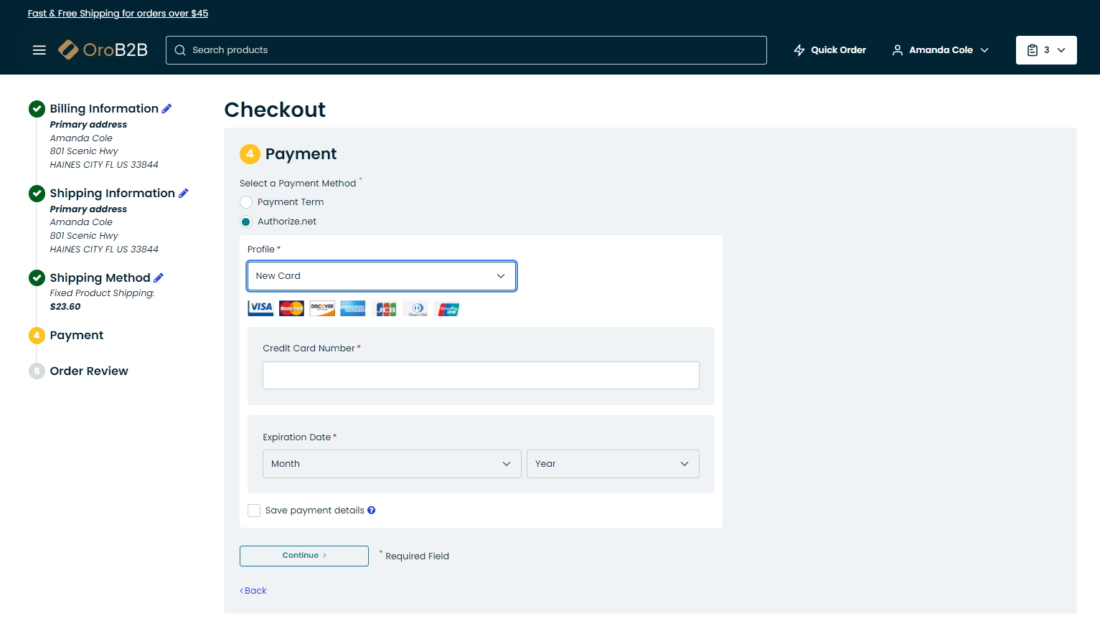Viewport: 1100px width, 631px height.
Task: Open the Amanda Cole account menu
Action: pos(940,50)
